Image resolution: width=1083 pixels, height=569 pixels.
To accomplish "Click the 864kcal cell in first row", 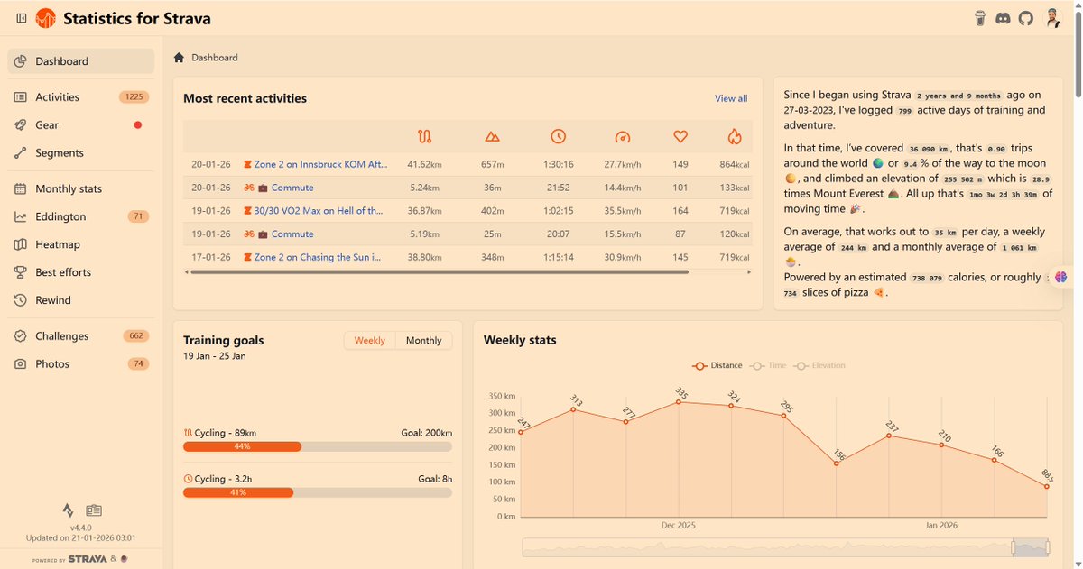I will point(734,164).
